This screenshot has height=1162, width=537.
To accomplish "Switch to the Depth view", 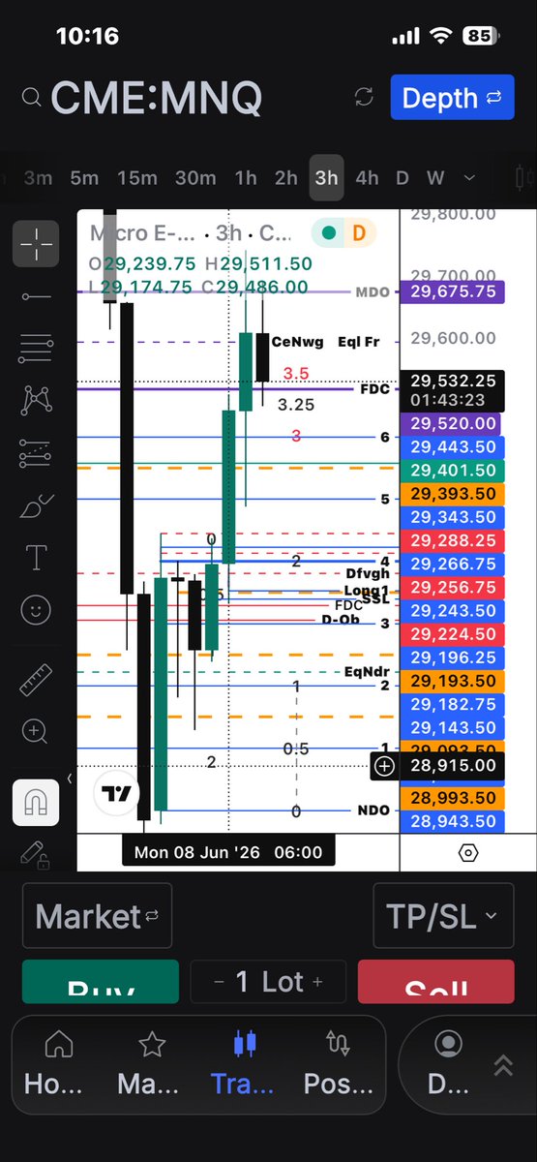I will [452, 98].
